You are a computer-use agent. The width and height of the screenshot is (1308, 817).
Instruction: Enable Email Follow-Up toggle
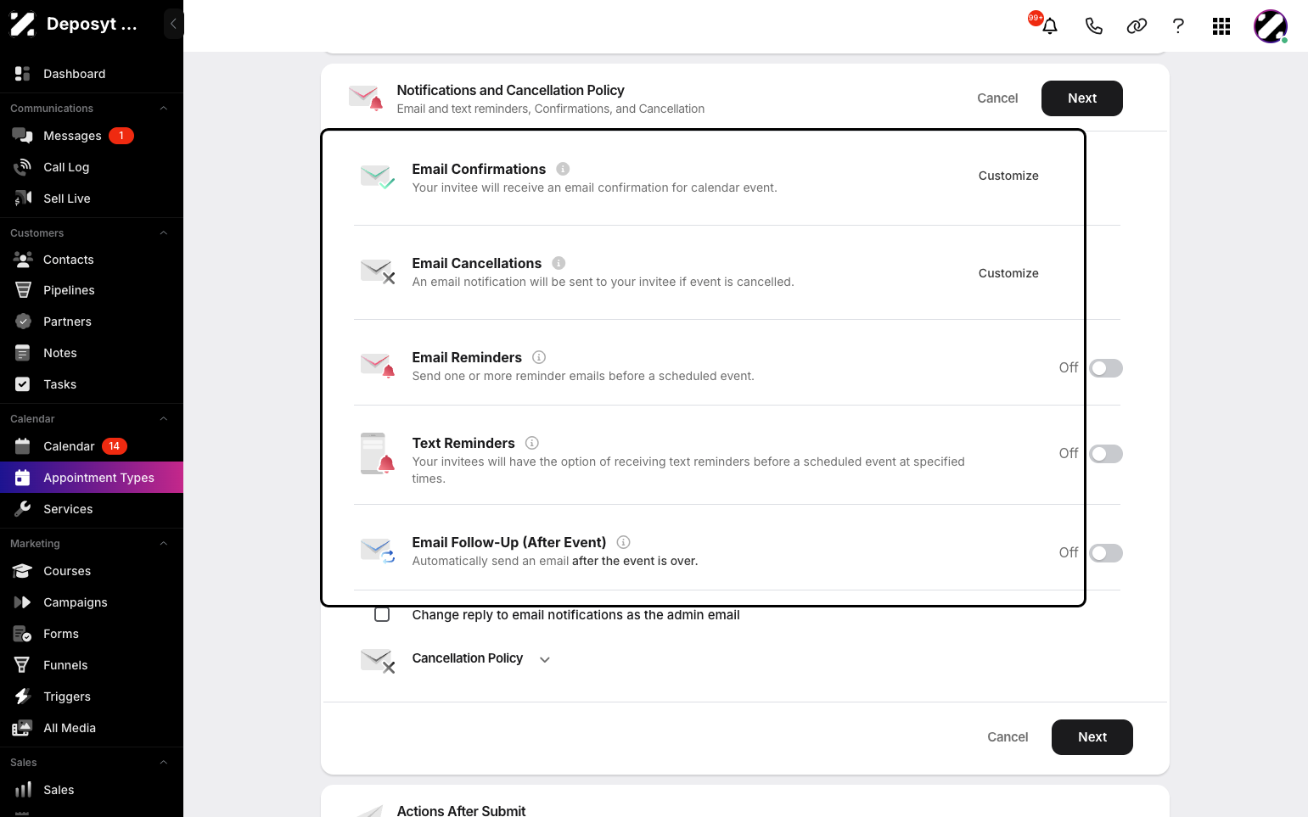coord(1106,553)
